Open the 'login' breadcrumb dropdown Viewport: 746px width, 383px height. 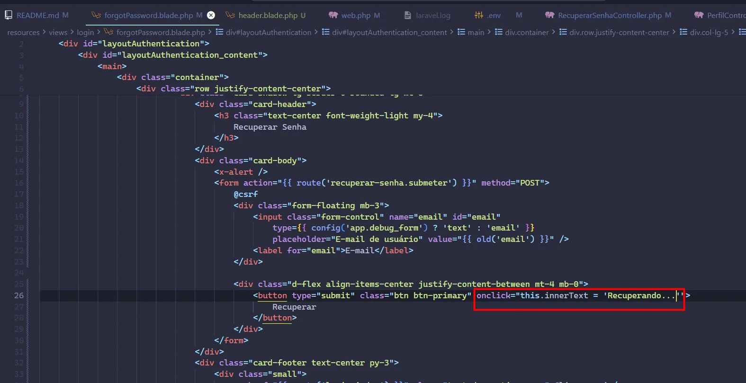pyautogui.click(x=85, y=32)
